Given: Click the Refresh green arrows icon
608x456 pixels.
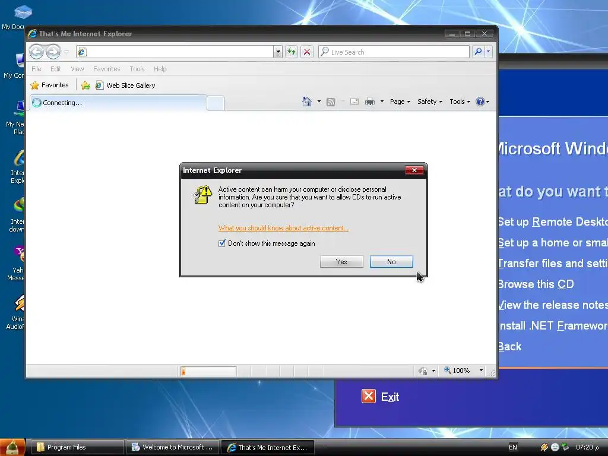Looking at the screenshot, I should (x=292, y=52).
